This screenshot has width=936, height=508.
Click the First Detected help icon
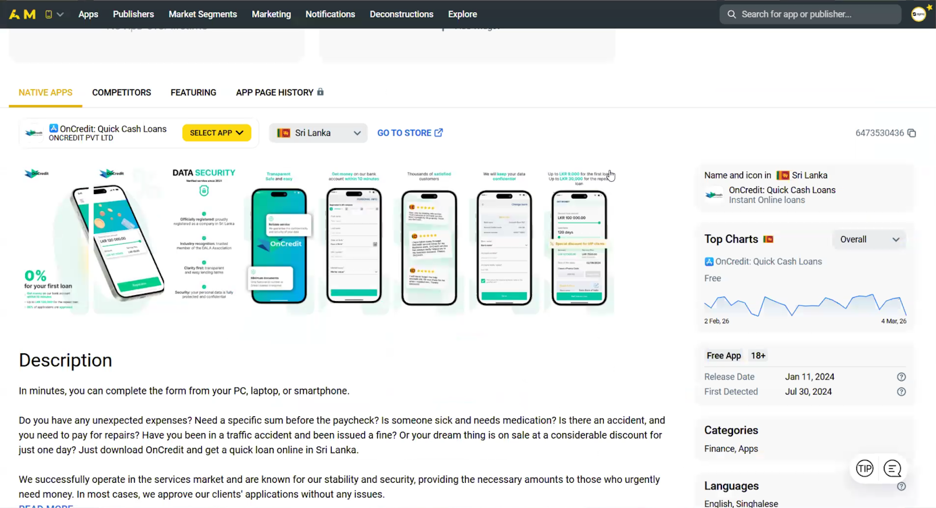coord(901,392)
